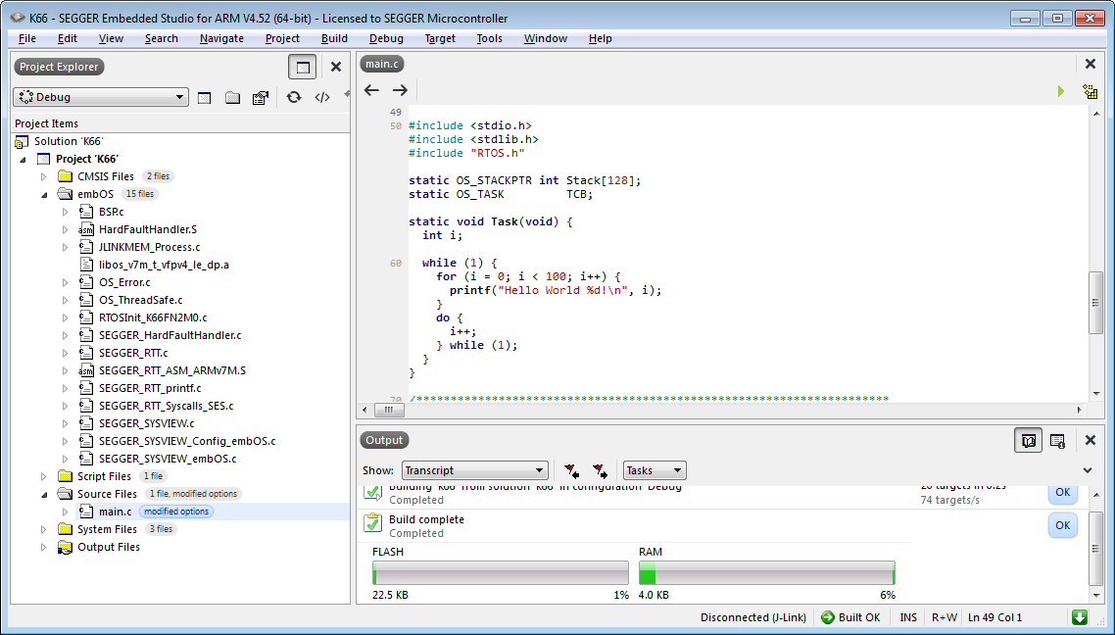1115x635 pixels.
Task: Open the Show Transcript dropdown
Action: (x=474, y=470)
